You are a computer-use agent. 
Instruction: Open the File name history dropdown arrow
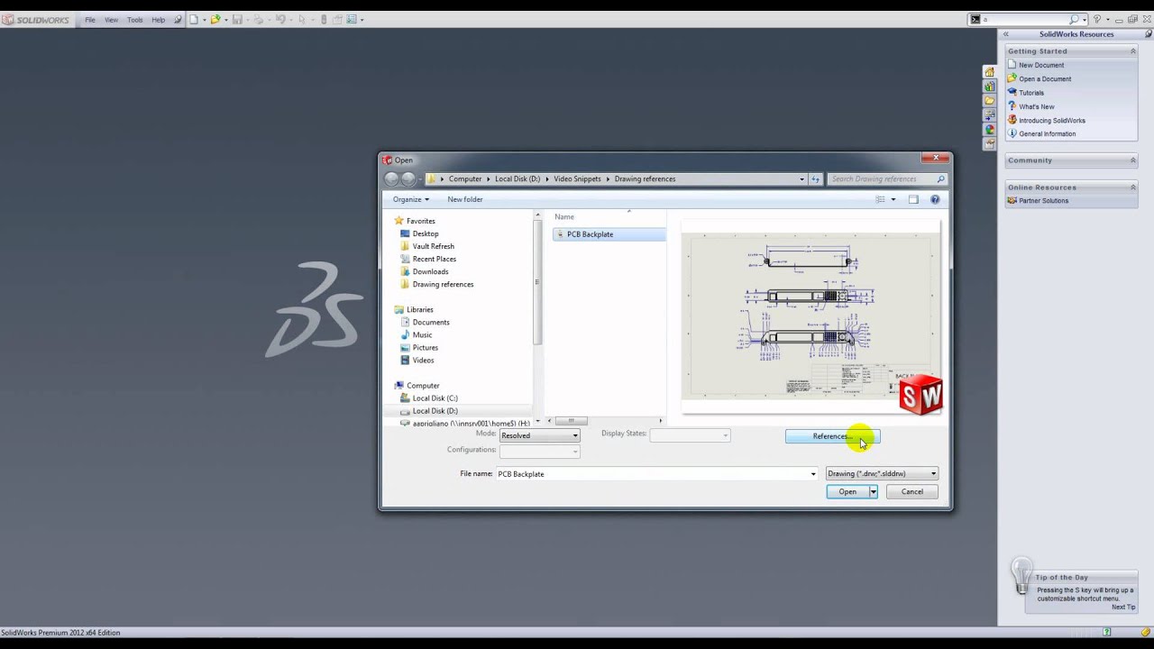(813, 473)
